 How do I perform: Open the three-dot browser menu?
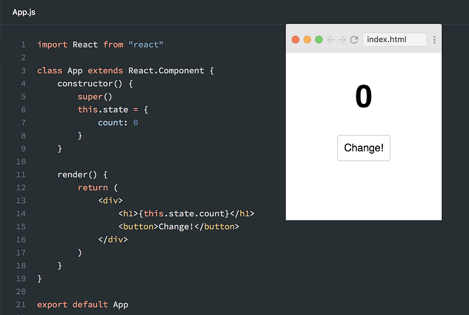pos(434,39)
